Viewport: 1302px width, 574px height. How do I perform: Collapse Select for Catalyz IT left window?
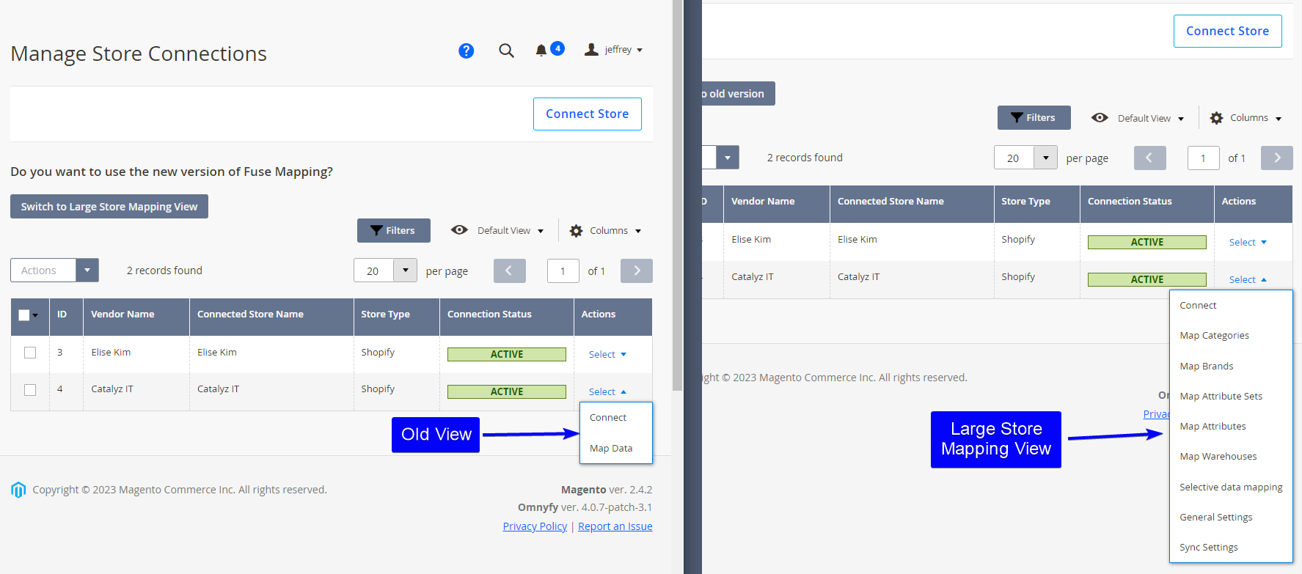[x=607, y=392]
